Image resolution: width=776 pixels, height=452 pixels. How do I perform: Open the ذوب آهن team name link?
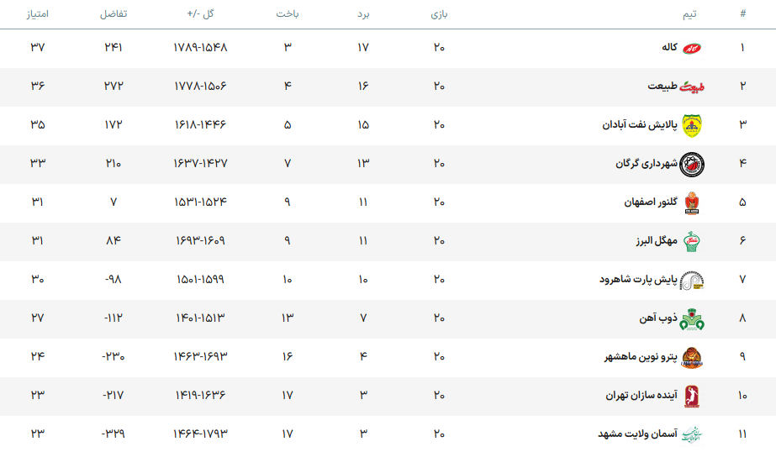tap(657, 318)
